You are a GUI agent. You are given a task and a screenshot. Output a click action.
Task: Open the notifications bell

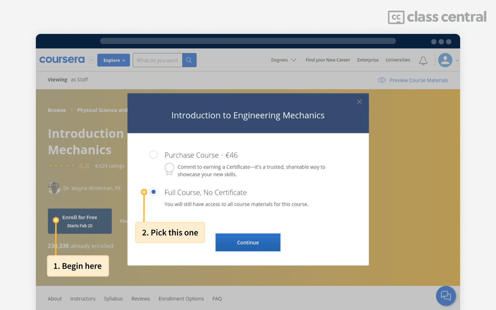423,60
